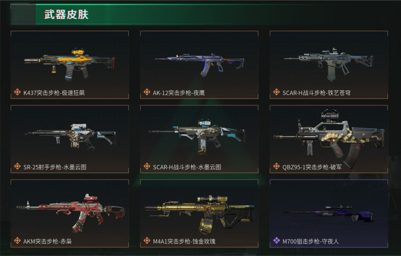Select the blue AK-12 夜鹰 rifle image

(199, 64)
